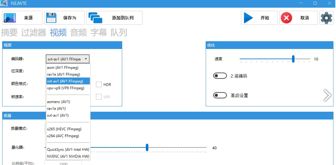
Task: Choose QuickSync (AV1 Intel HW)
Action: (68, 149)
